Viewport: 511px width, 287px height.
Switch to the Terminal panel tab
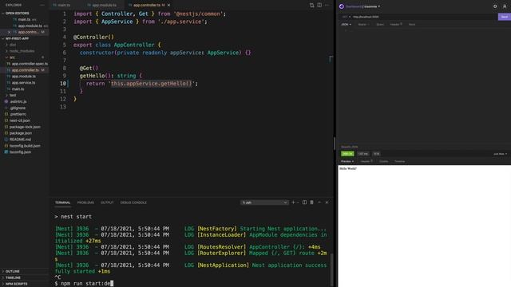(62, 202)
